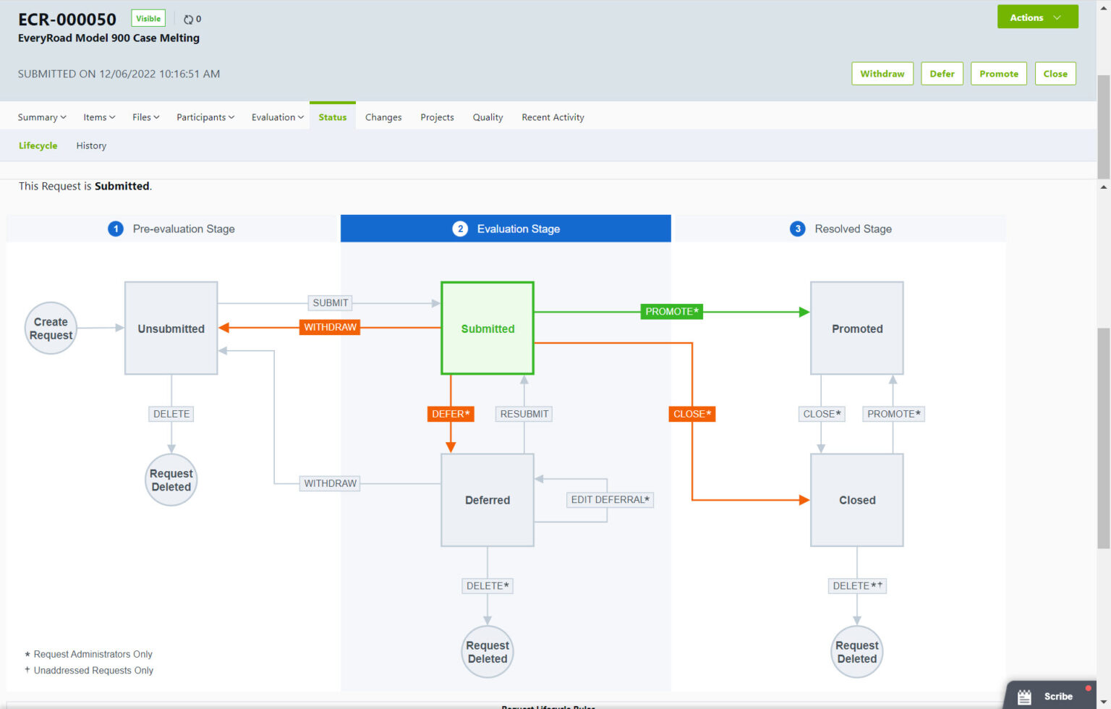Click the PROMOTE transition arrow label
The width and height of the screenshot is (1111, 709).
(671, 311)
